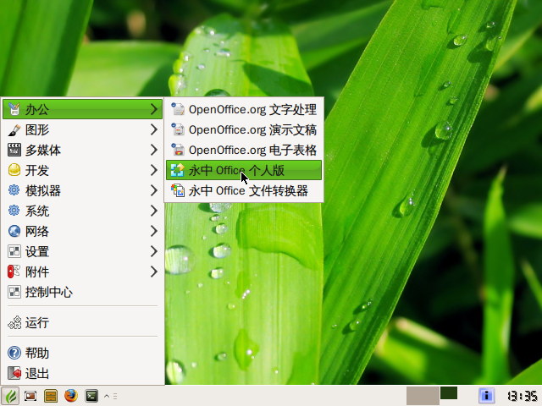Open the 设置 settings category

(x=82, y=251)
